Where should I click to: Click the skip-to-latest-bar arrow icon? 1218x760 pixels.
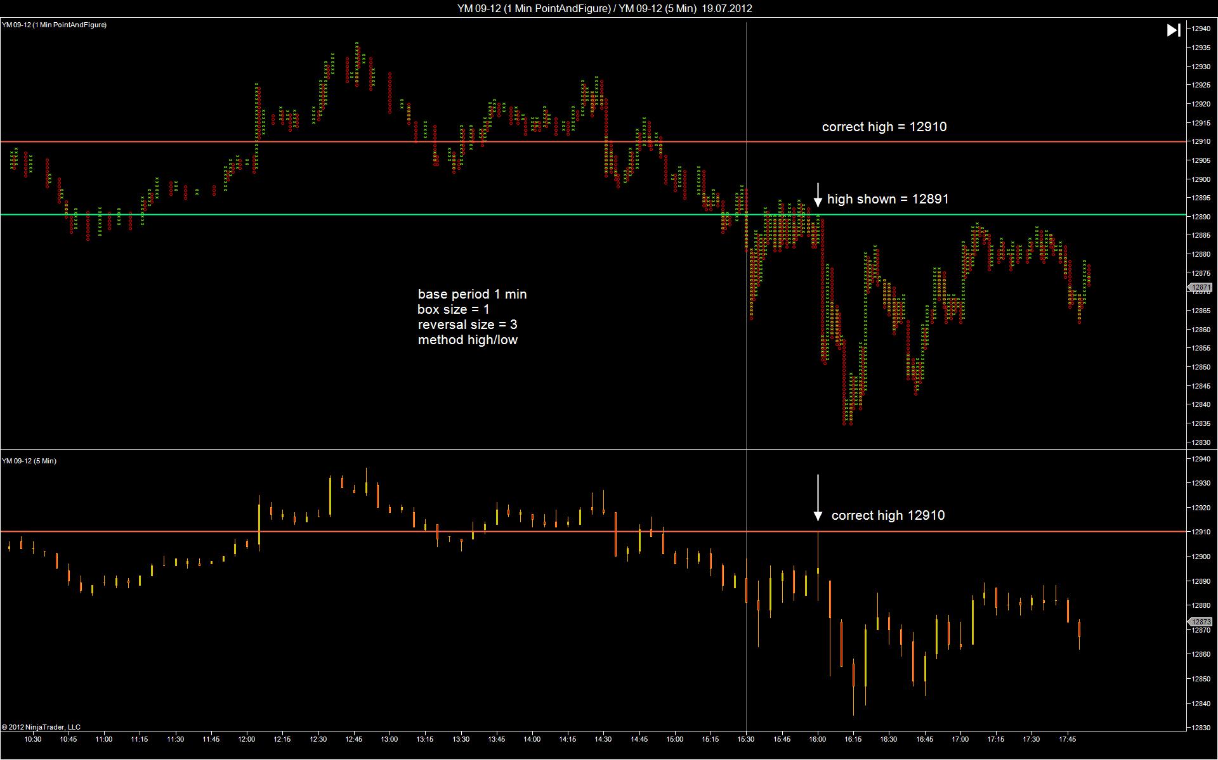pos(1174,30)
